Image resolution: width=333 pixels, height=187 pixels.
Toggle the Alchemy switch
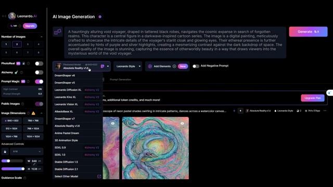click(x=39, y=73)
